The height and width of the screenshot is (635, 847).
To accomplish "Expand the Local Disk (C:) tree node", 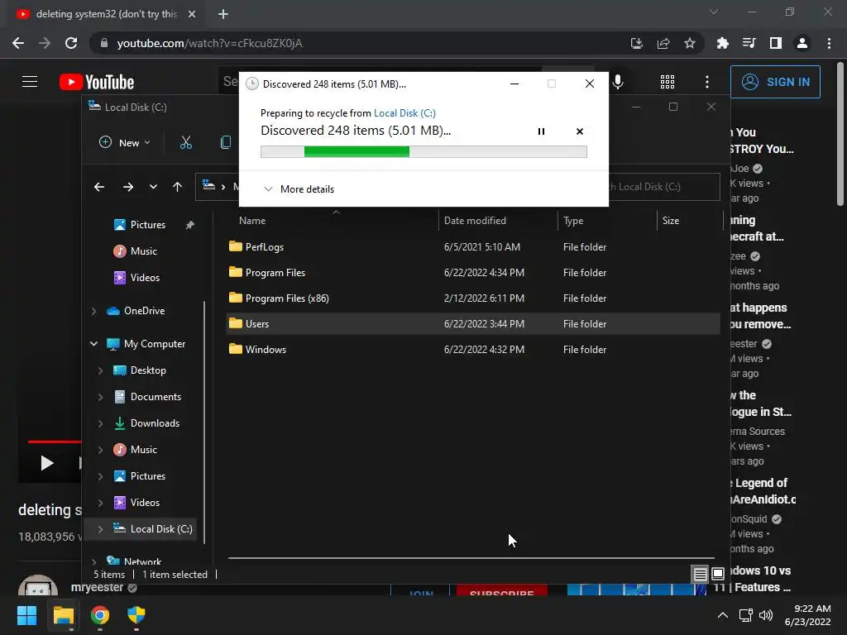I will click(x=100, y=529).
